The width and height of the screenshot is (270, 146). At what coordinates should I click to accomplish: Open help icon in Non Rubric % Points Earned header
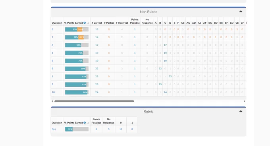pos(85,23)
